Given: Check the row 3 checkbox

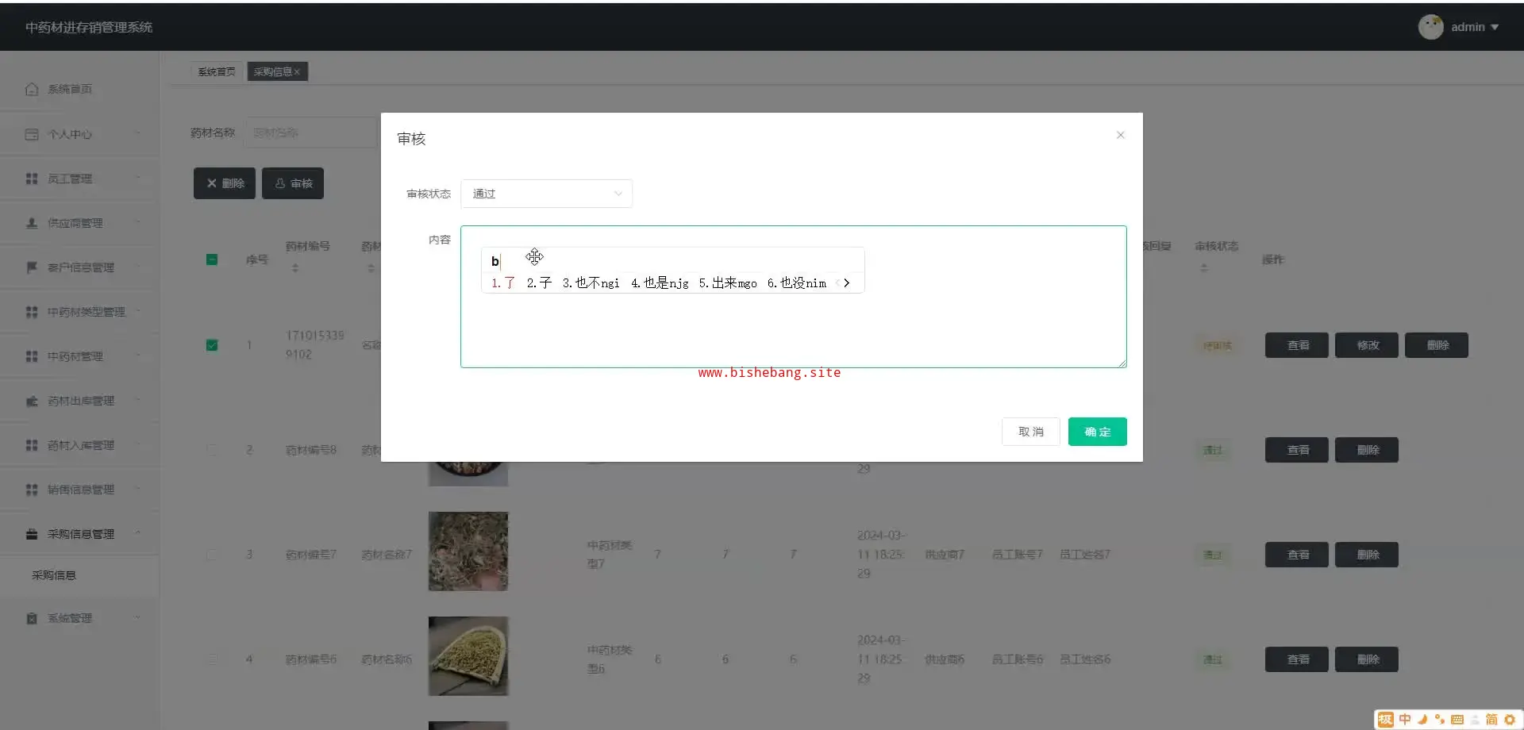Looking at the screenshot, I should 212,555.
